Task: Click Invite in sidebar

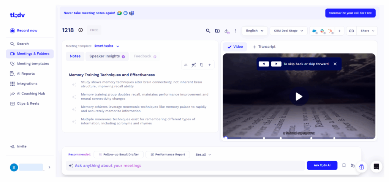Action: (x=18, y=146)
